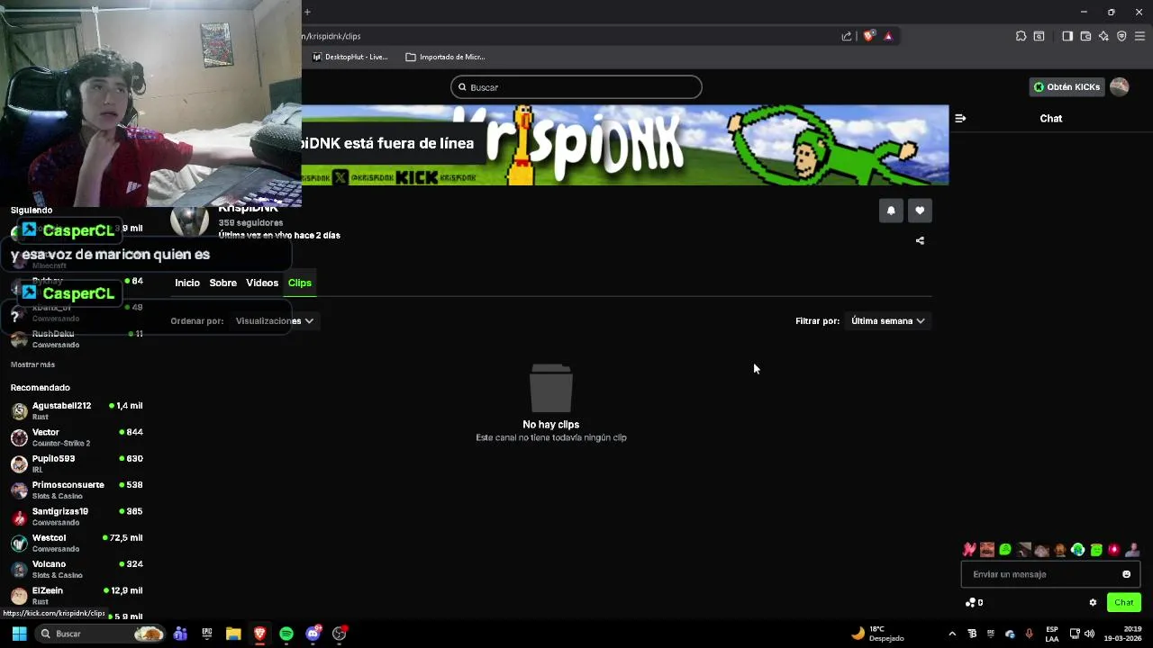Screen dimensions: 1153x648
Task: Click the Brave Shields lion icon
Action: pos(868,36)
